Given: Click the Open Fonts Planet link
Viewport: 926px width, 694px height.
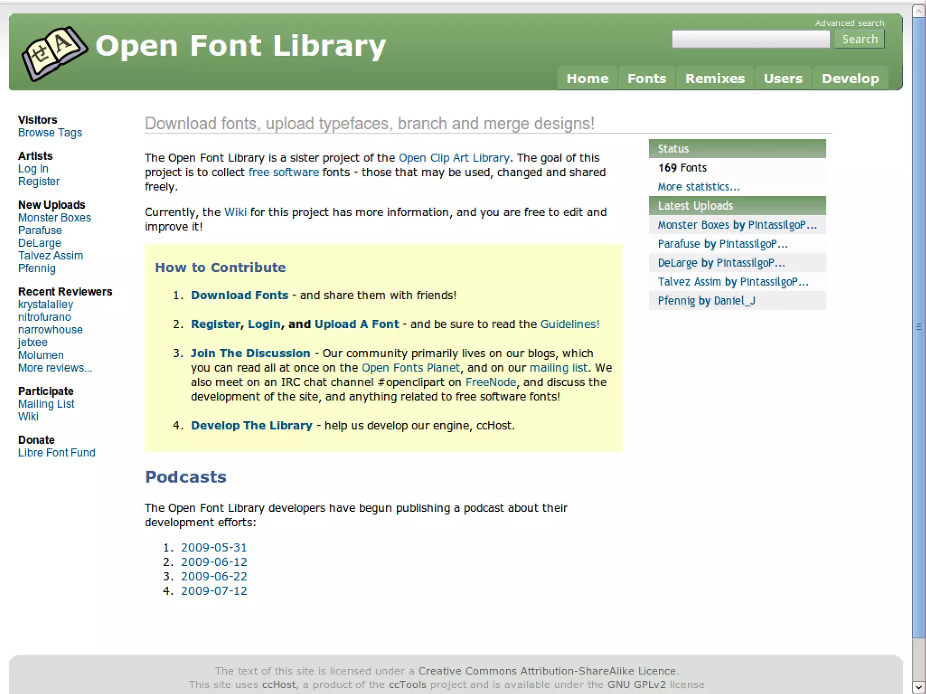Looking at the screenshot, I should coord(411,368).
